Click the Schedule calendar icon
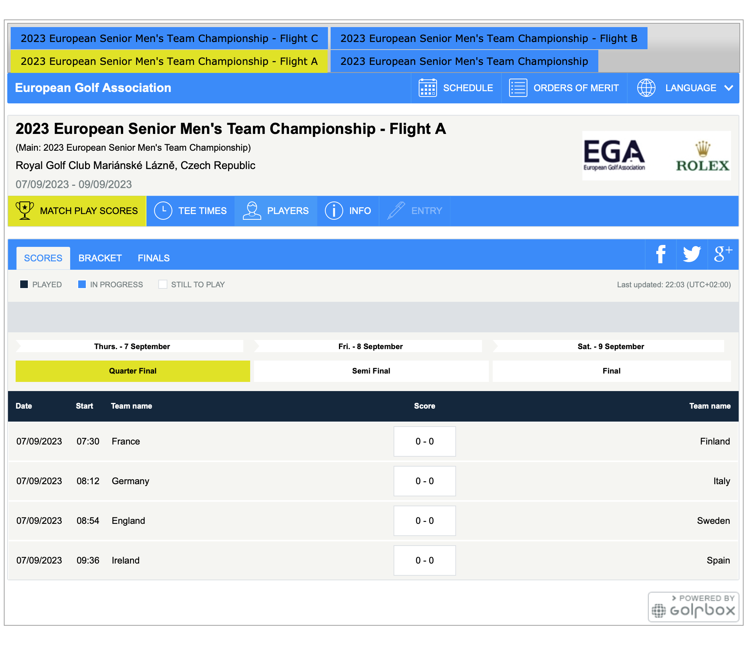The width and height of the screenshot is (752, 657). [x=427, y=88]
